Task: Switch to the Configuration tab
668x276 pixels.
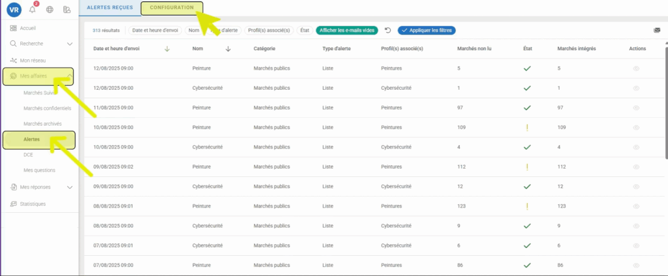Action: pos(172,8)
